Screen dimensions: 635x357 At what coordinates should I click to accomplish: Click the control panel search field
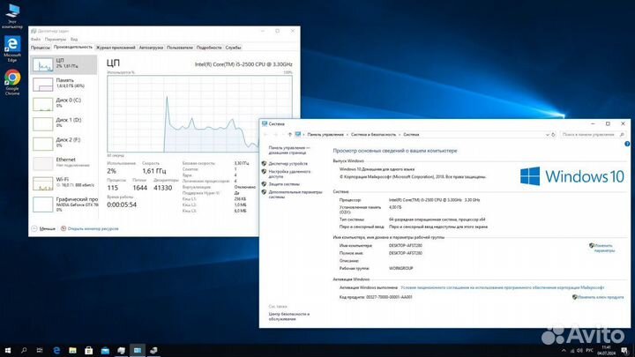pyautogui.click(x=594, y=134)
